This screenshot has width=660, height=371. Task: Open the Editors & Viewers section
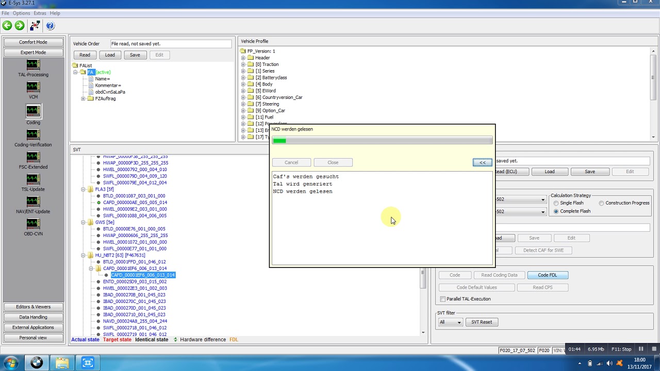[33, 307]
